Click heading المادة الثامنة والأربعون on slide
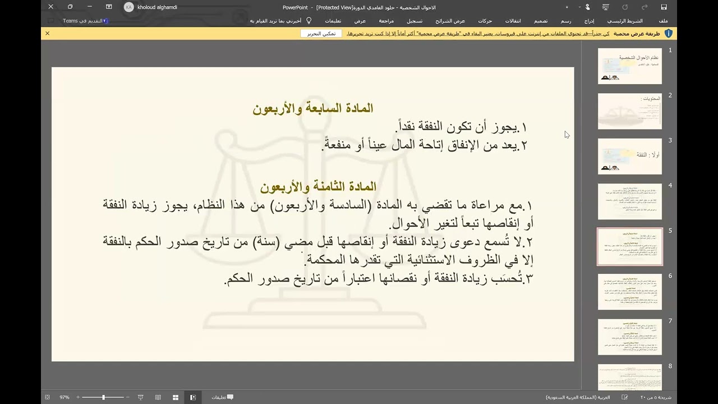The height and width of the screenshot is (404, 718). click(318, 186)
